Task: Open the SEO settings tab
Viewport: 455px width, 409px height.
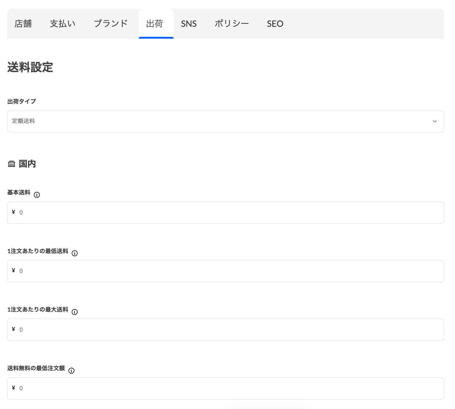Action: click(x=275, y=24)
